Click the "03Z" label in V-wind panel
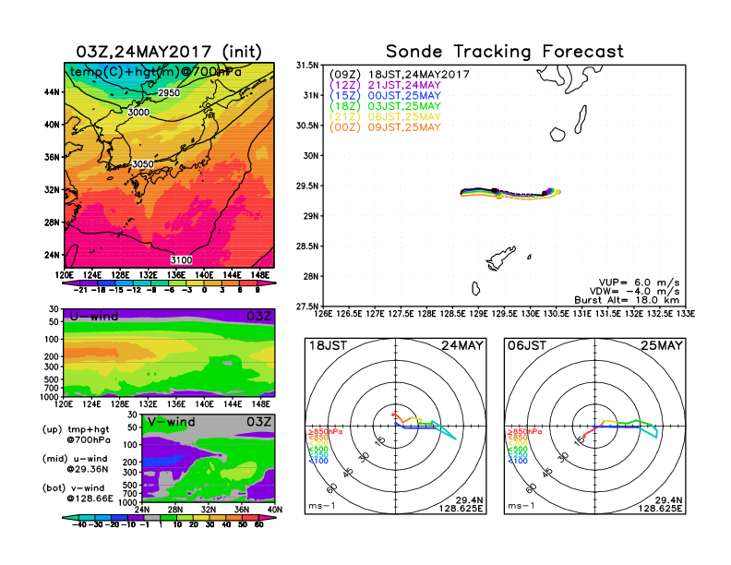731x565 pixels. [x=258, y=422]
